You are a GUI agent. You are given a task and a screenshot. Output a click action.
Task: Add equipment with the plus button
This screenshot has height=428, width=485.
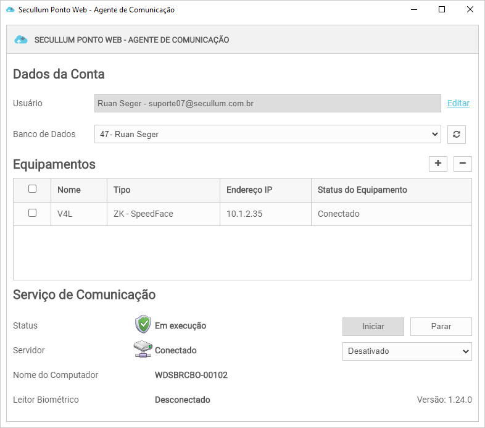coord(437,164)
